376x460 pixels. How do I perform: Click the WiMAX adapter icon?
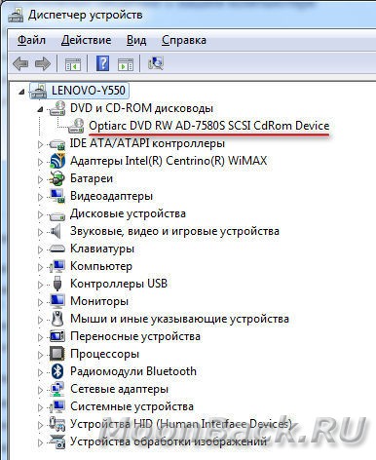(57, 161)
